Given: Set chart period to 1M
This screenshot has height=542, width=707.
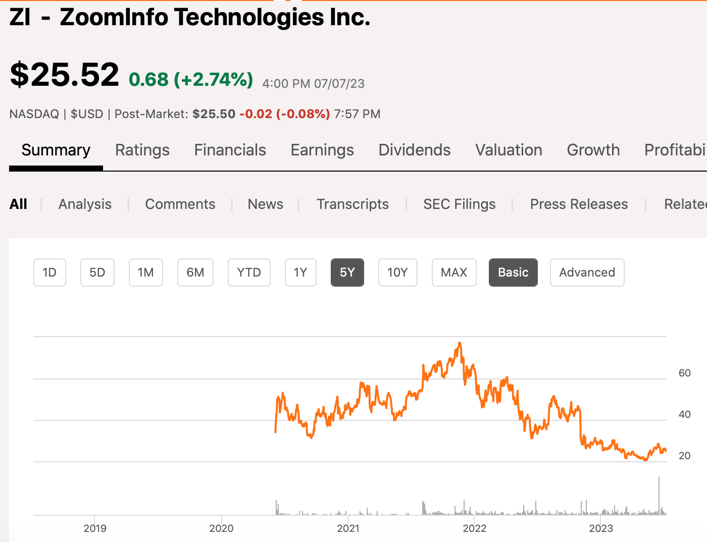Looking at the screenshot, I should (146, 273).
